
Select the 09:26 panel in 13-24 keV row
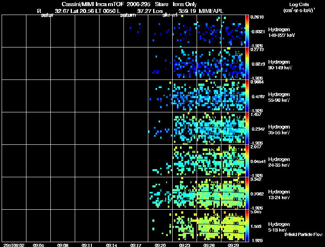tap(209, 193)
